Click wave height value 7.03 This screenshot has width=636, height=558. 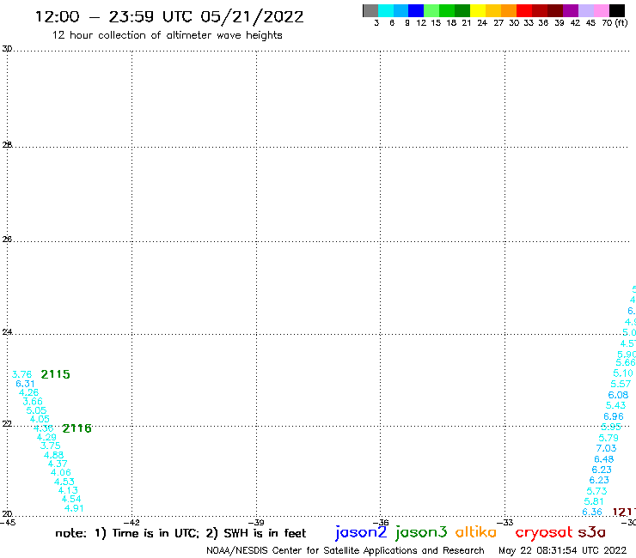tap(606, 449)
